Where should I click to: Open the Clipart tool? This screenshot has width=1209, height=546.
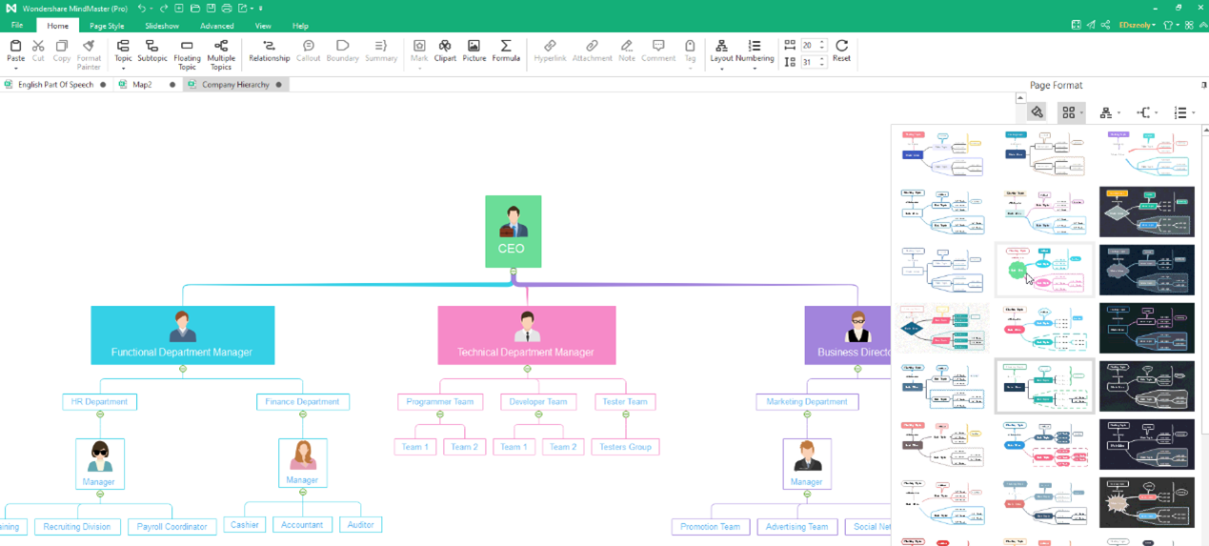coord(445,51)
